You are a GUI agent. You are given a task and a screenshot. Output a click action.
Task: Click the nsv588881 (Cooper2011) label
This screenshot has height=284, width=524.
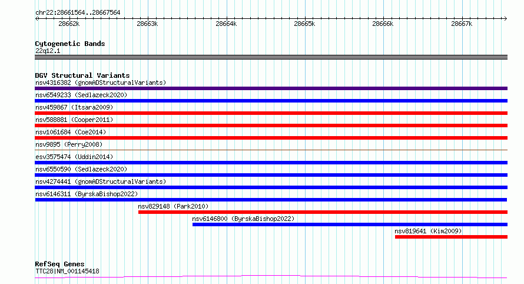pyautogui.click(x=74, y=120)
